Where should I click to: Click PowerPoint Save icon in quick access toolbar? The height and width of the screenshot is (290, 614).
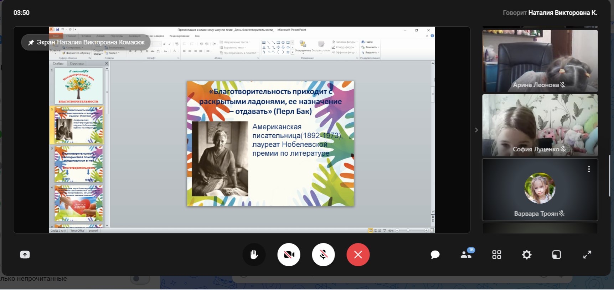[x=57, y=29]
